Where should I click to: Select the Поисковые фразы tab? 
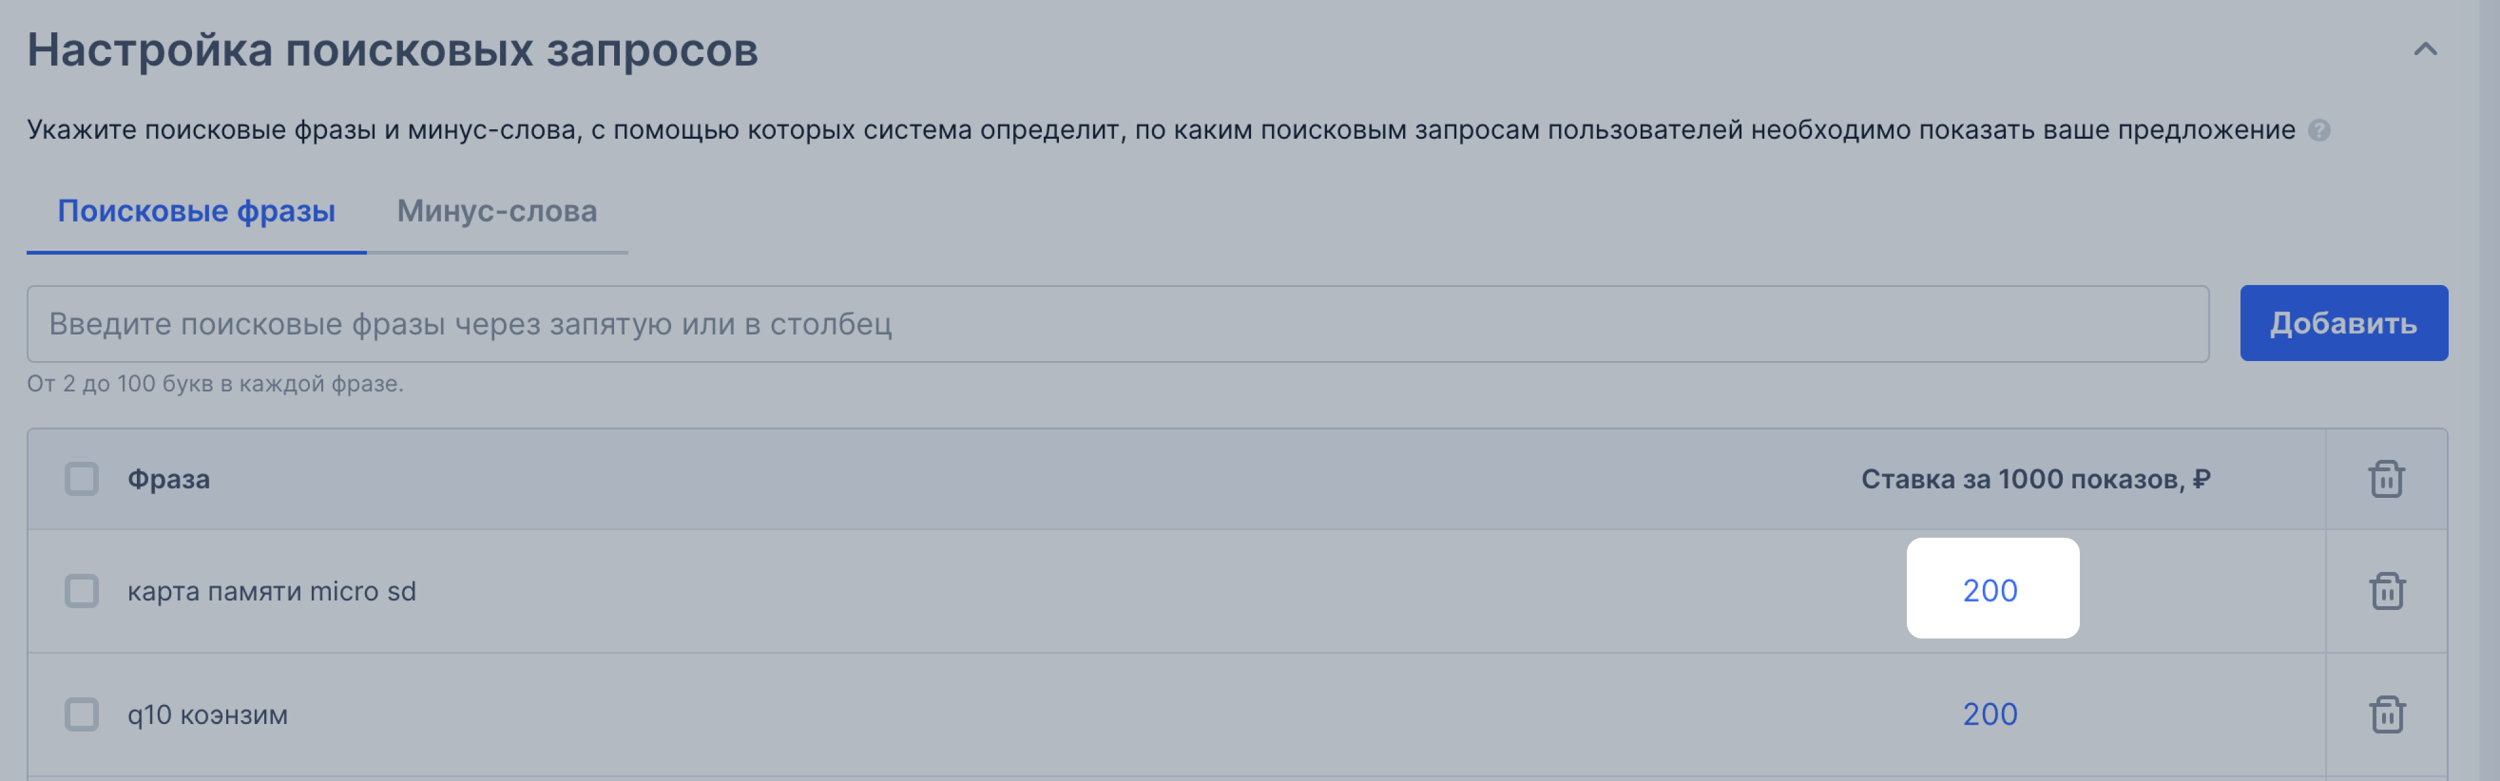[196, 210]
